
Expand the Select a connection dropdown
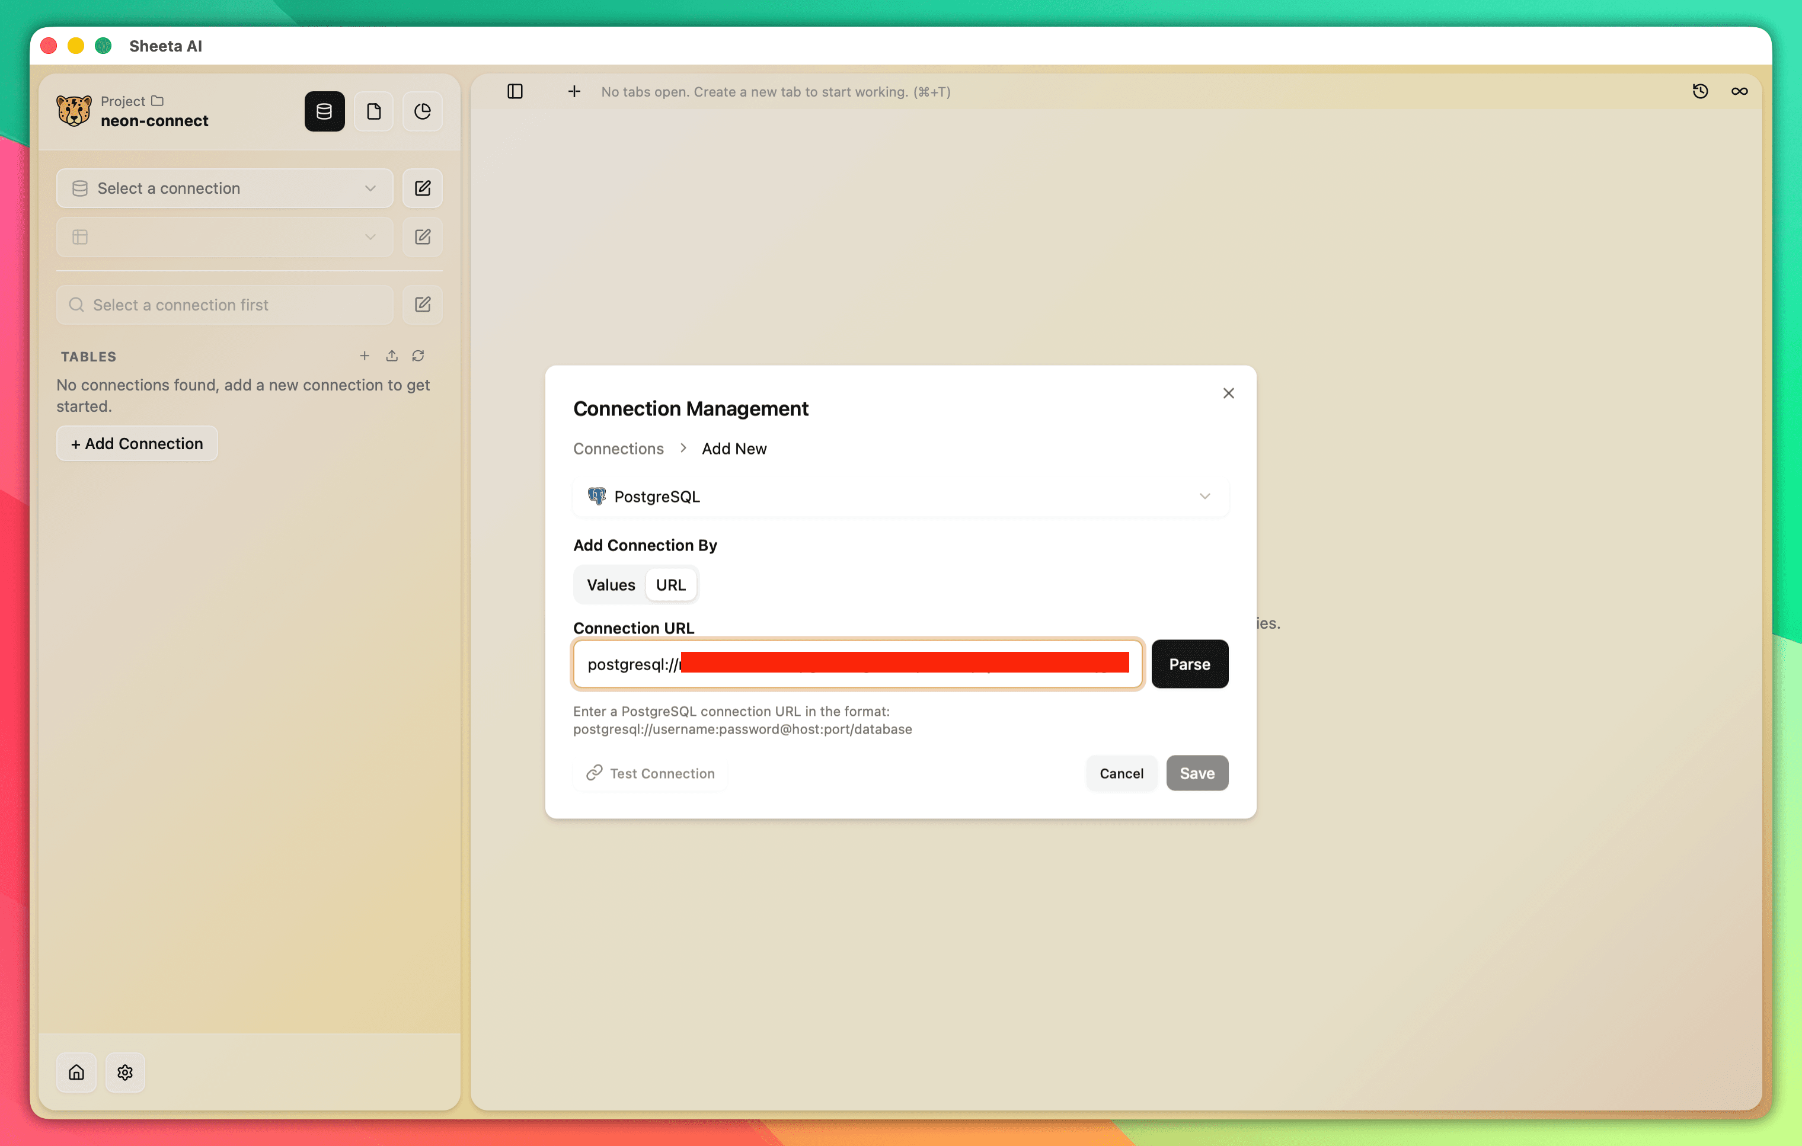coord(223,188)
